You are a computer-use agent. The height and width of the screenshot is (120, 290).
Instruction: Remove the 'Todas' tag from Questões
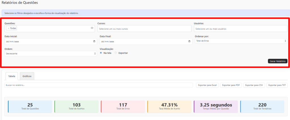8,28
